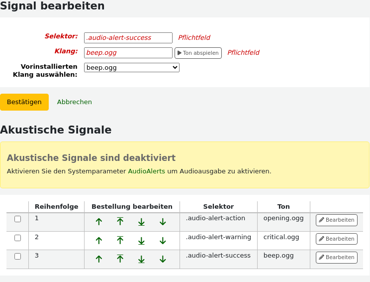Select checkbox for .audio-alert-warning row
Screen dimensions: 370x282
[18, 238]
